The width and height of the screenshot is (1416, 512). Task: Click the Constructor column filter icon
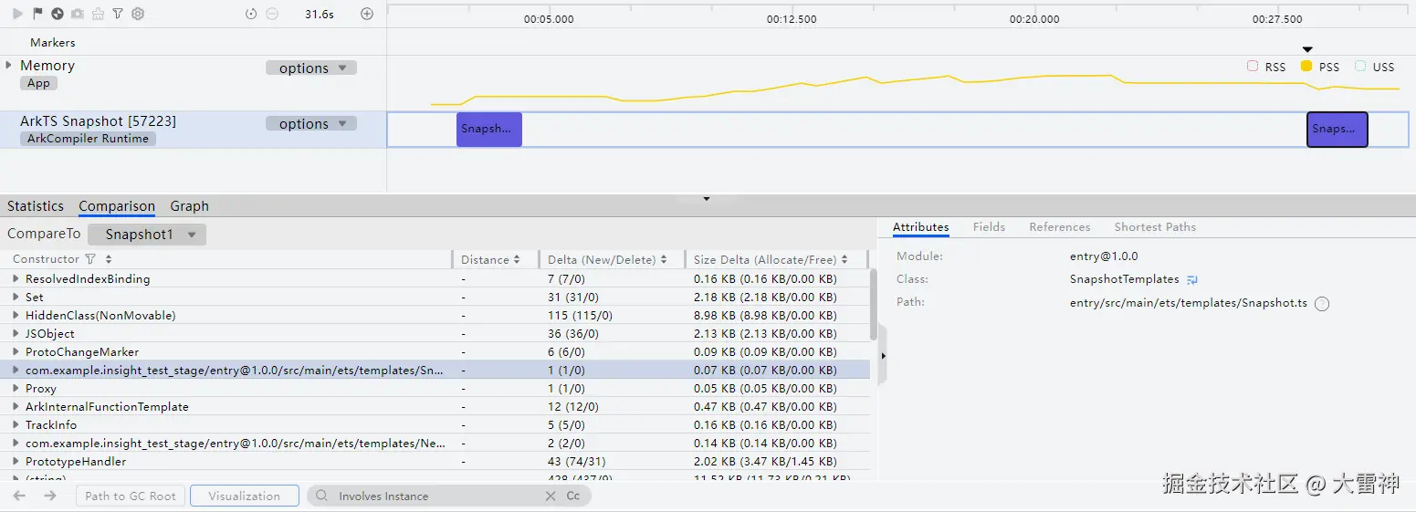coord(90,259)
